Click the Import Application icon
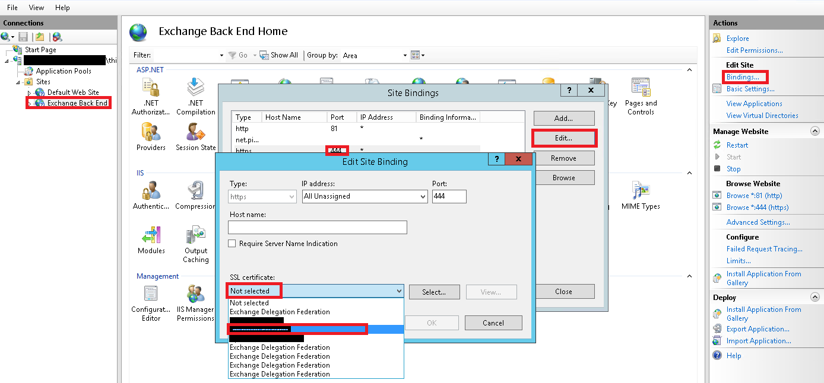The image size is (824, 383). click(717, 341)
